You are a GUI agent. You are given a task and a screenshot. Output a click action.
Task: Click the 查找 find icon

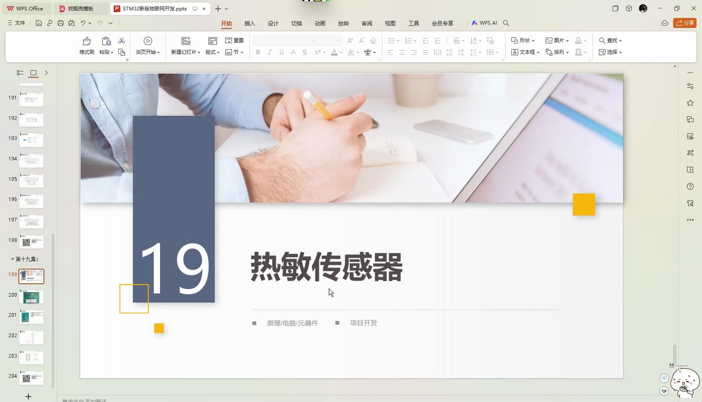pos(610,40)
